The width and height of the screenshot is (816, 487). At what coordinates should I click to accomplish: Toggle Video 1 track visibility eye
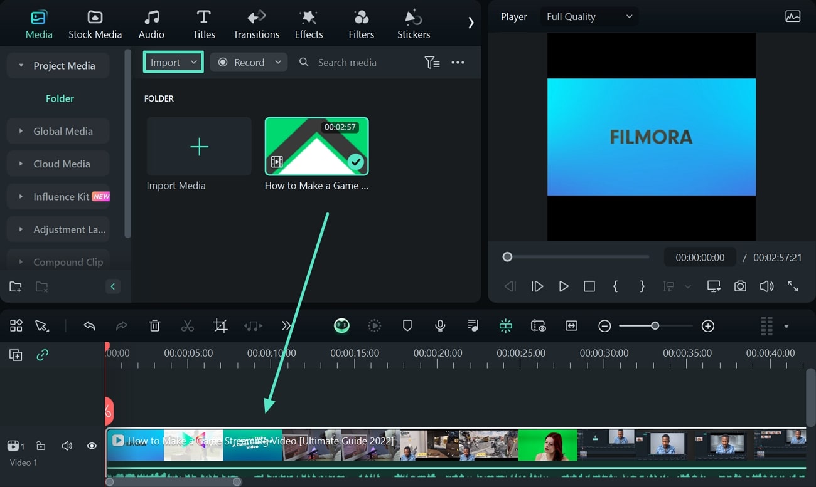click(92, 446)
